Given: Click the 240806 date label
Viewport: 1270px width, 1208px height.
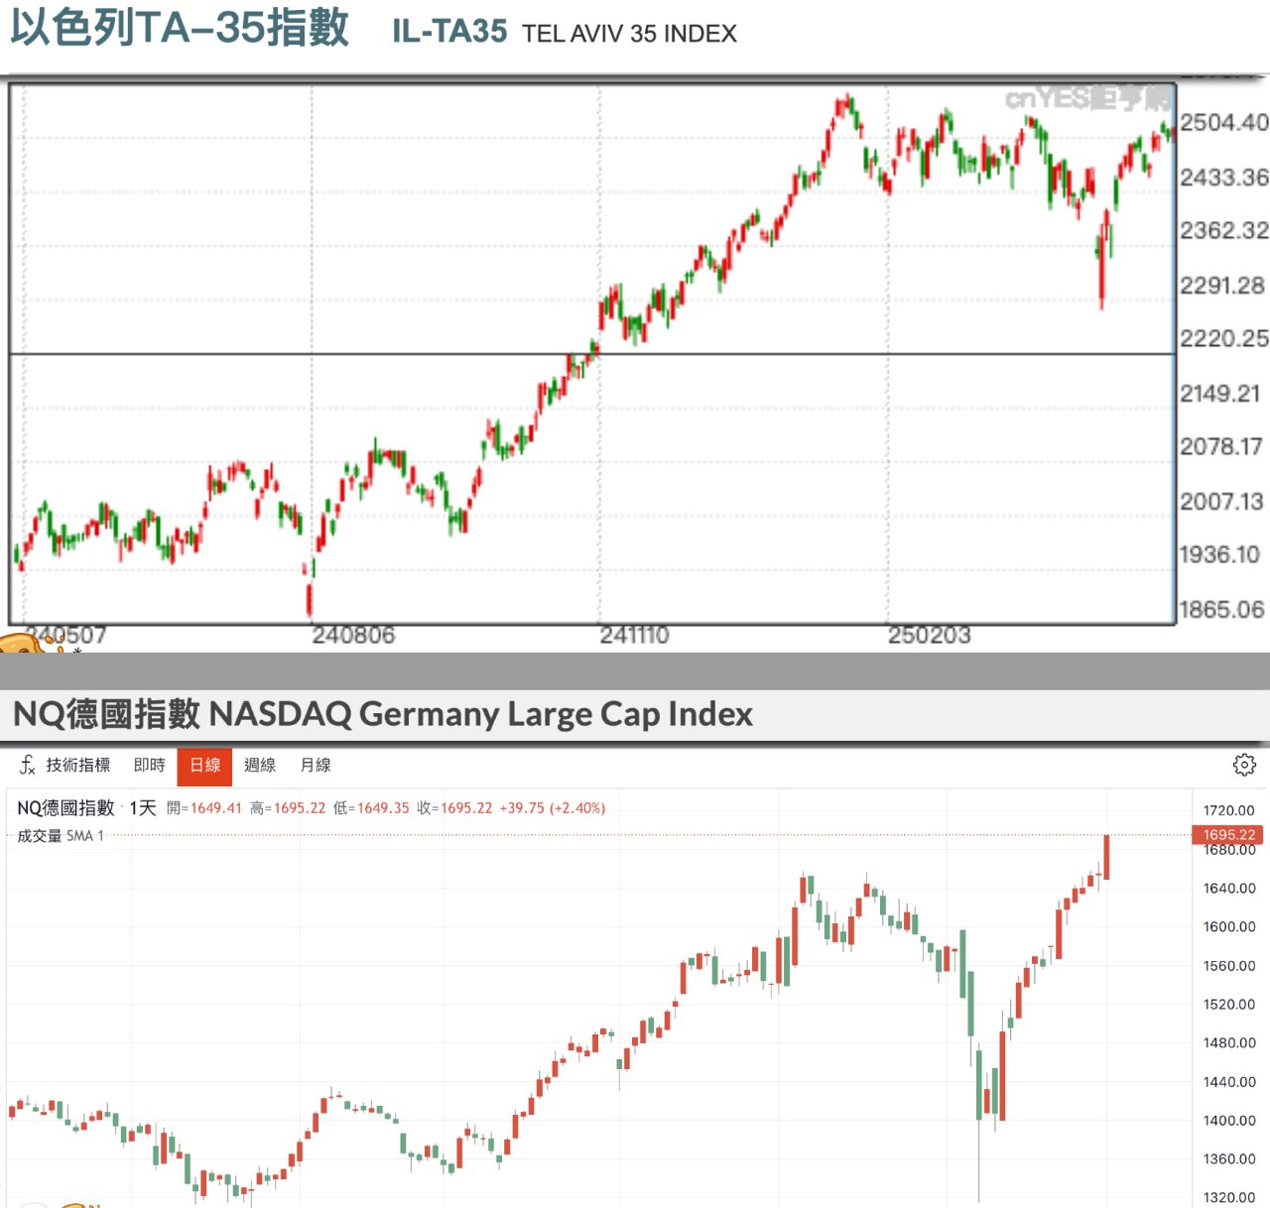Looking at the screenshot, I should point(353,636).
